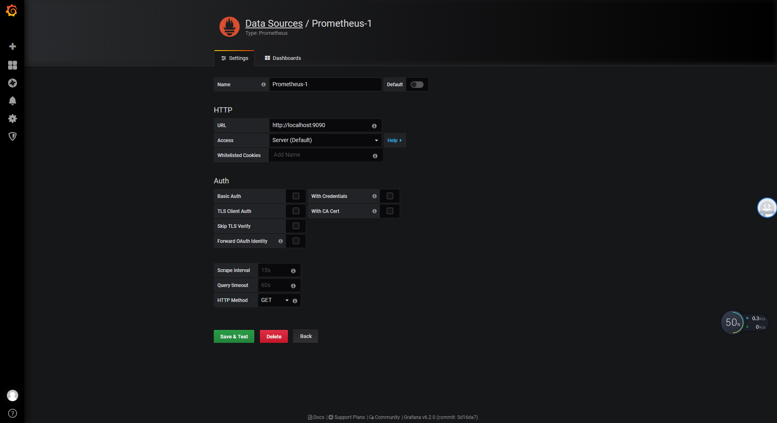The height and width of the screenshot is (423, 777).
Task: Click the Back button
Action: 306,336
